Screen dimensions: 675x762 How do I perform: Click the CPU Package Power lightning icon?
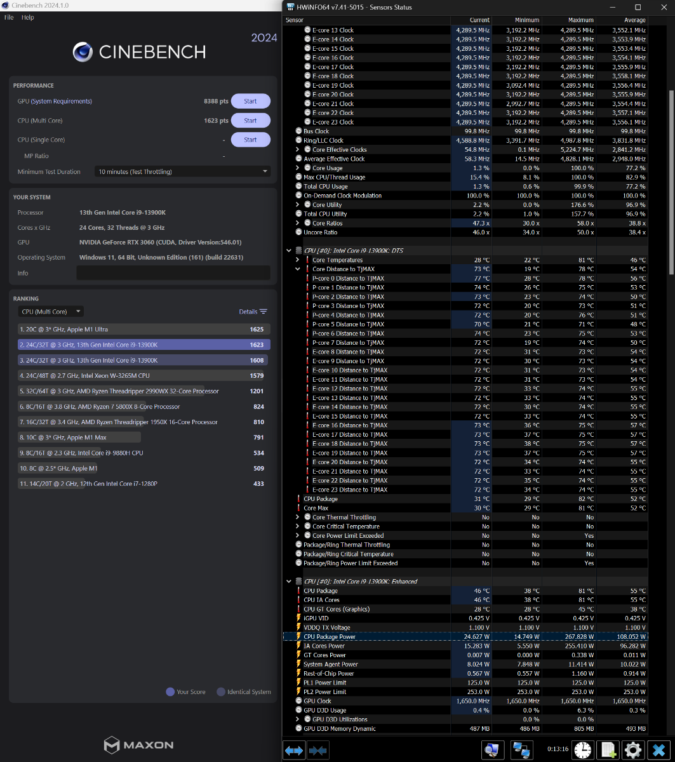298,637
